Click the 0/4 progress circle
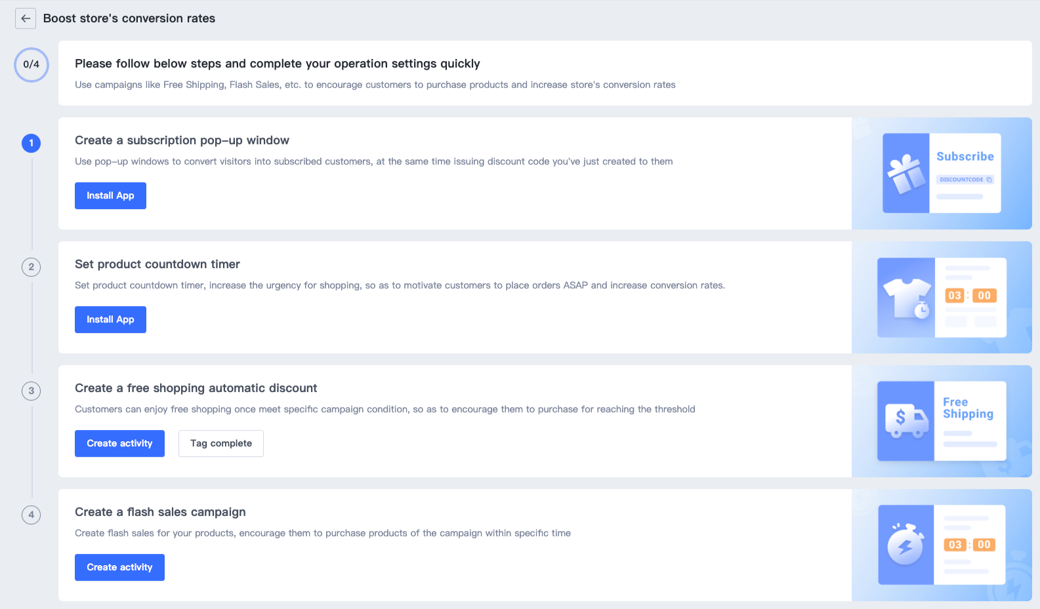 coord(31,64)
